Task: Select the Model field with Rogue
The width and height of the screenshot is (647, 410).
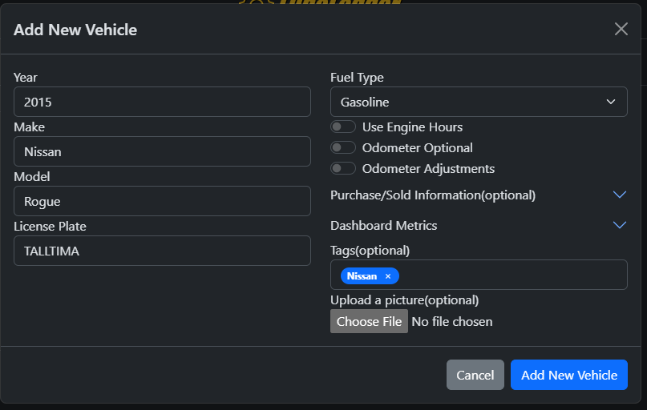Action: click(x=162, y=201)
